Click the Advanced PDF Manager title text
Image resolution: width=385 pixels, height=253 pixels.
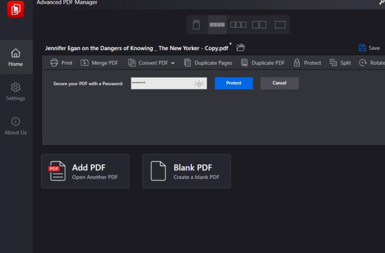coord(67,3)
